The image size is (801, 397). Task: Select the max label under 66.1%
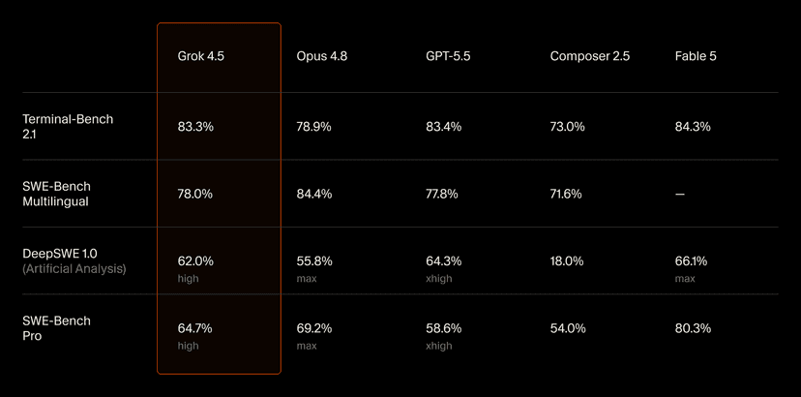[x=685, y=279]
